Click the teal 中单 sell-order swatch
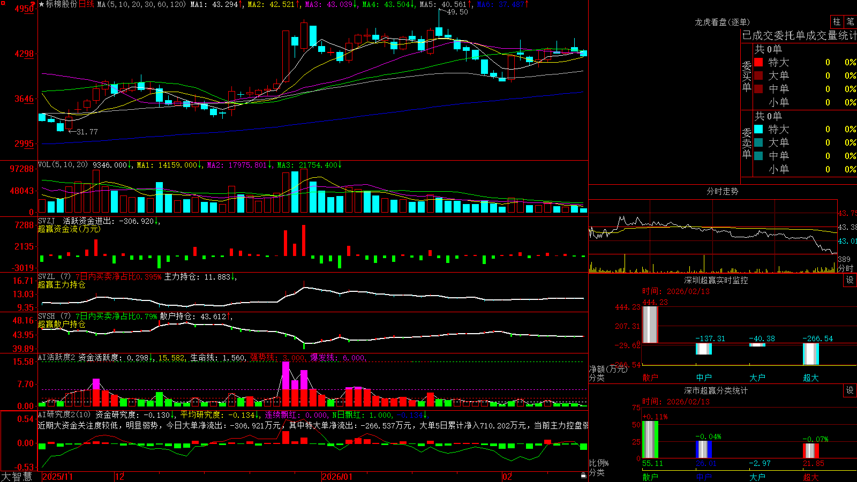This screenshot has height=482, width=857. (758, 156)
